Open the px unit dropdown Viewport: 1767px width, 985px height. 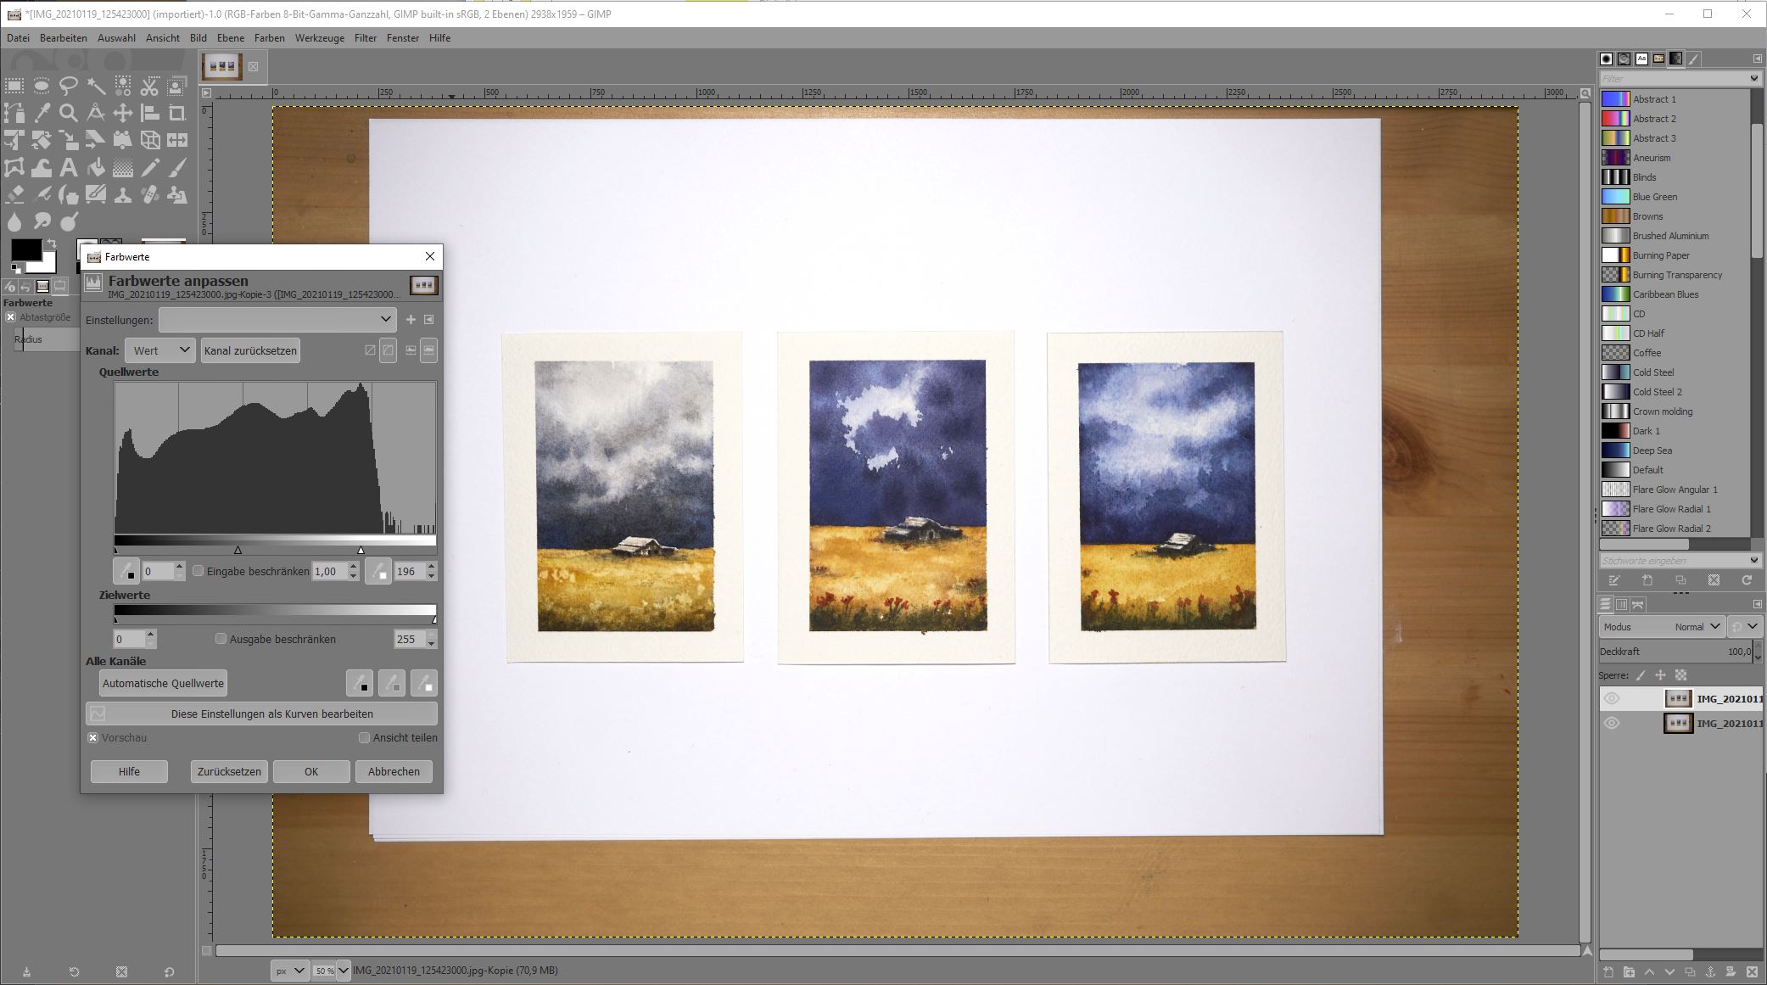(x=289, y=971)
